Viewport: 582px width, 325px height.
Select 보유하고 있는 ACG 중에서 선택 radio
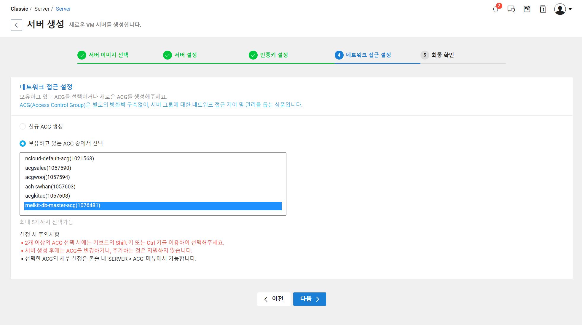[23, 143]
